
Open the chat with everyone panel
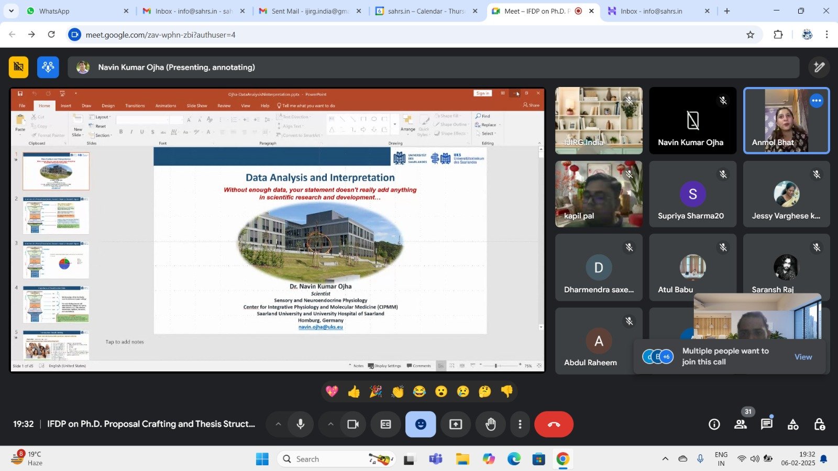click(x=766, y=424)
